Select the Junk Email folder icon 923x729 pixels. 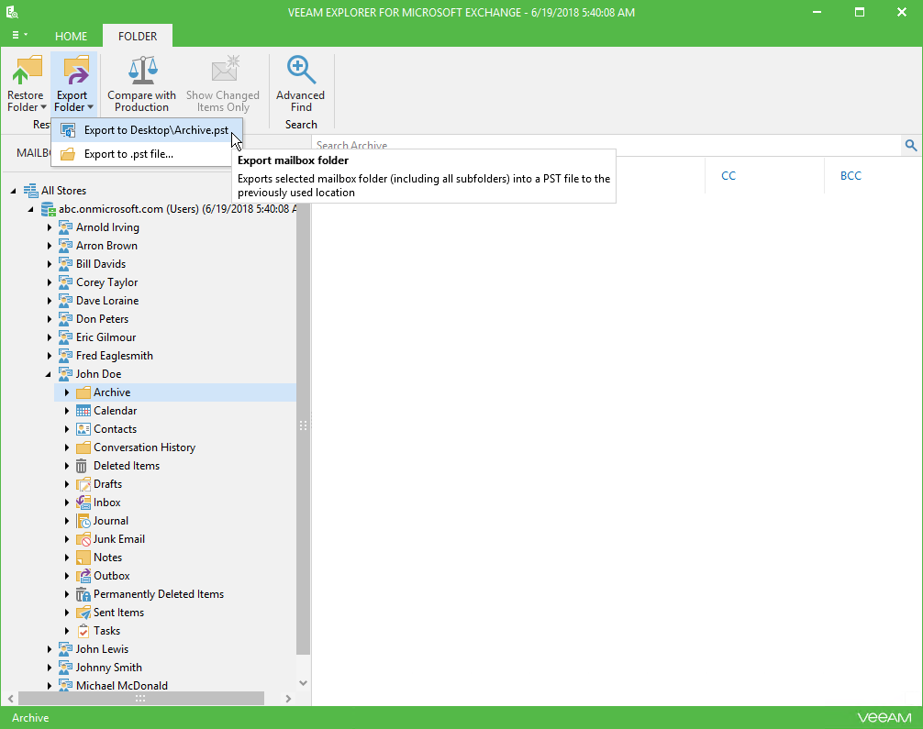[83, 539]
